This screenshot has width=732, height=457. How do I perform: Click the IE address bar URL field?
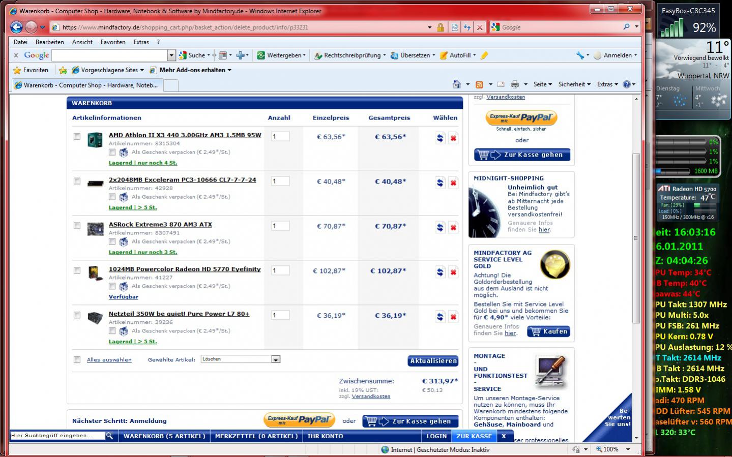[239, 27]
